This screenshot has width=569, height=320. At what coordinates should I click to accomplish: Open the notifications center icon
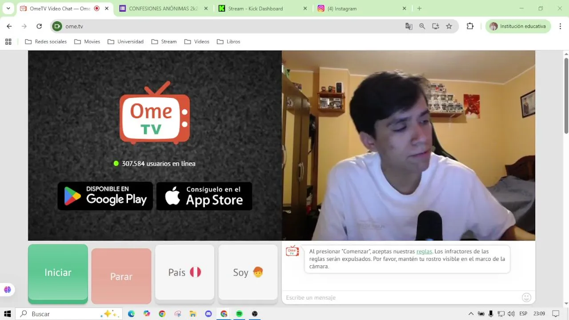555,314
